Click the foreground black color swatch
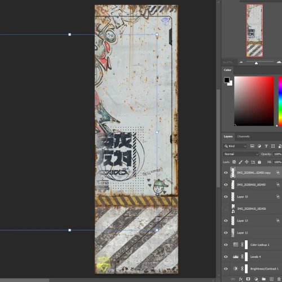The width and height of the screenshot is (282, 282). coord(227,80)
